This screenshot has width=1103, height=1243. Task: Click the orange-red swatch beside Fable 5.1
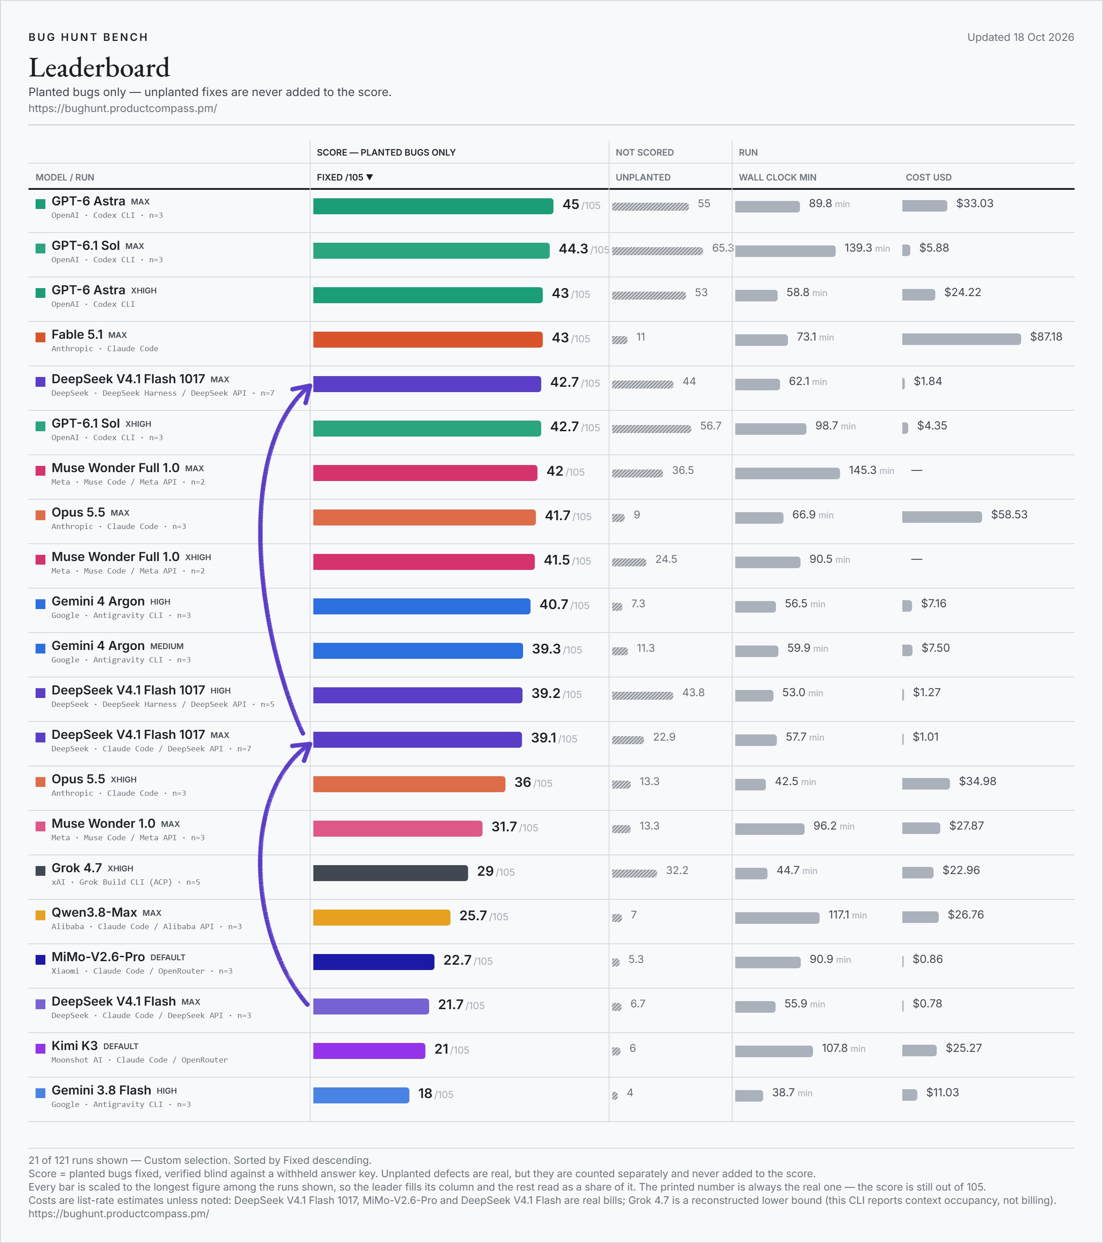pos(41,337)
